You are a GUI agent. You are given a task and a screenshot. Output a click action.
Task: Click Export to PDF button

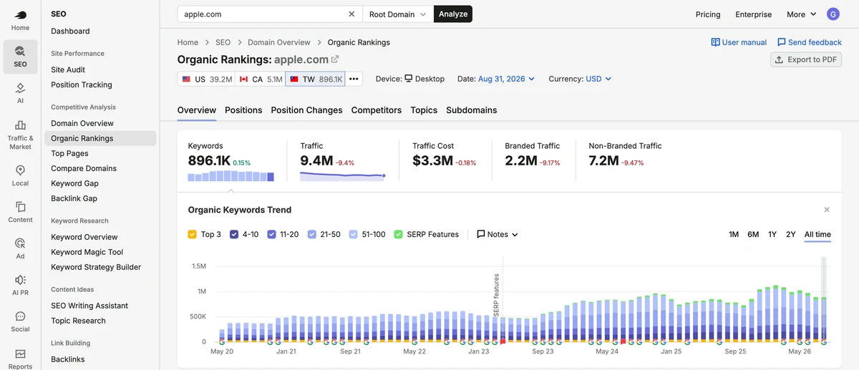(x=806, y=59)
